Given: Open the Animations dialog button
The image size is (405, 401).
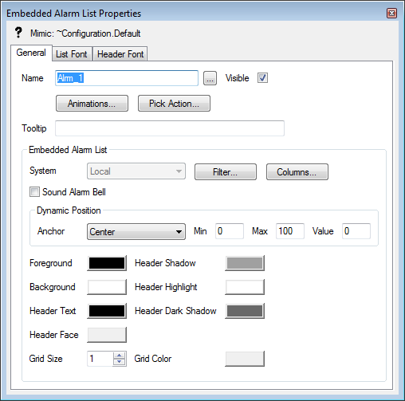Looking at the screenshot, I should pyautogui.click(x=92, y=104).
